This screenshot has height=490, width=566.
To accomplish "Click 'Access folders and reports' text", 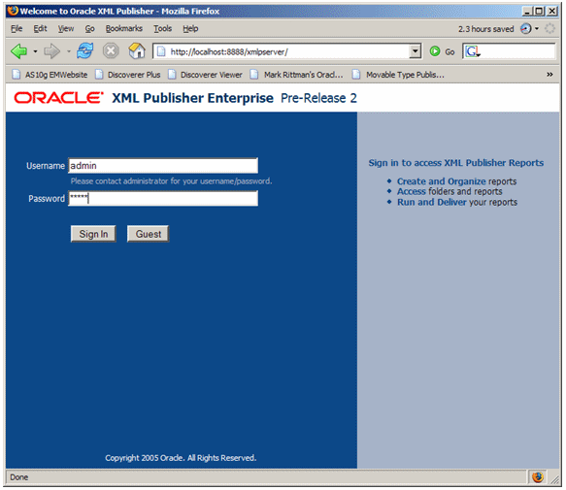I will 449,191.
